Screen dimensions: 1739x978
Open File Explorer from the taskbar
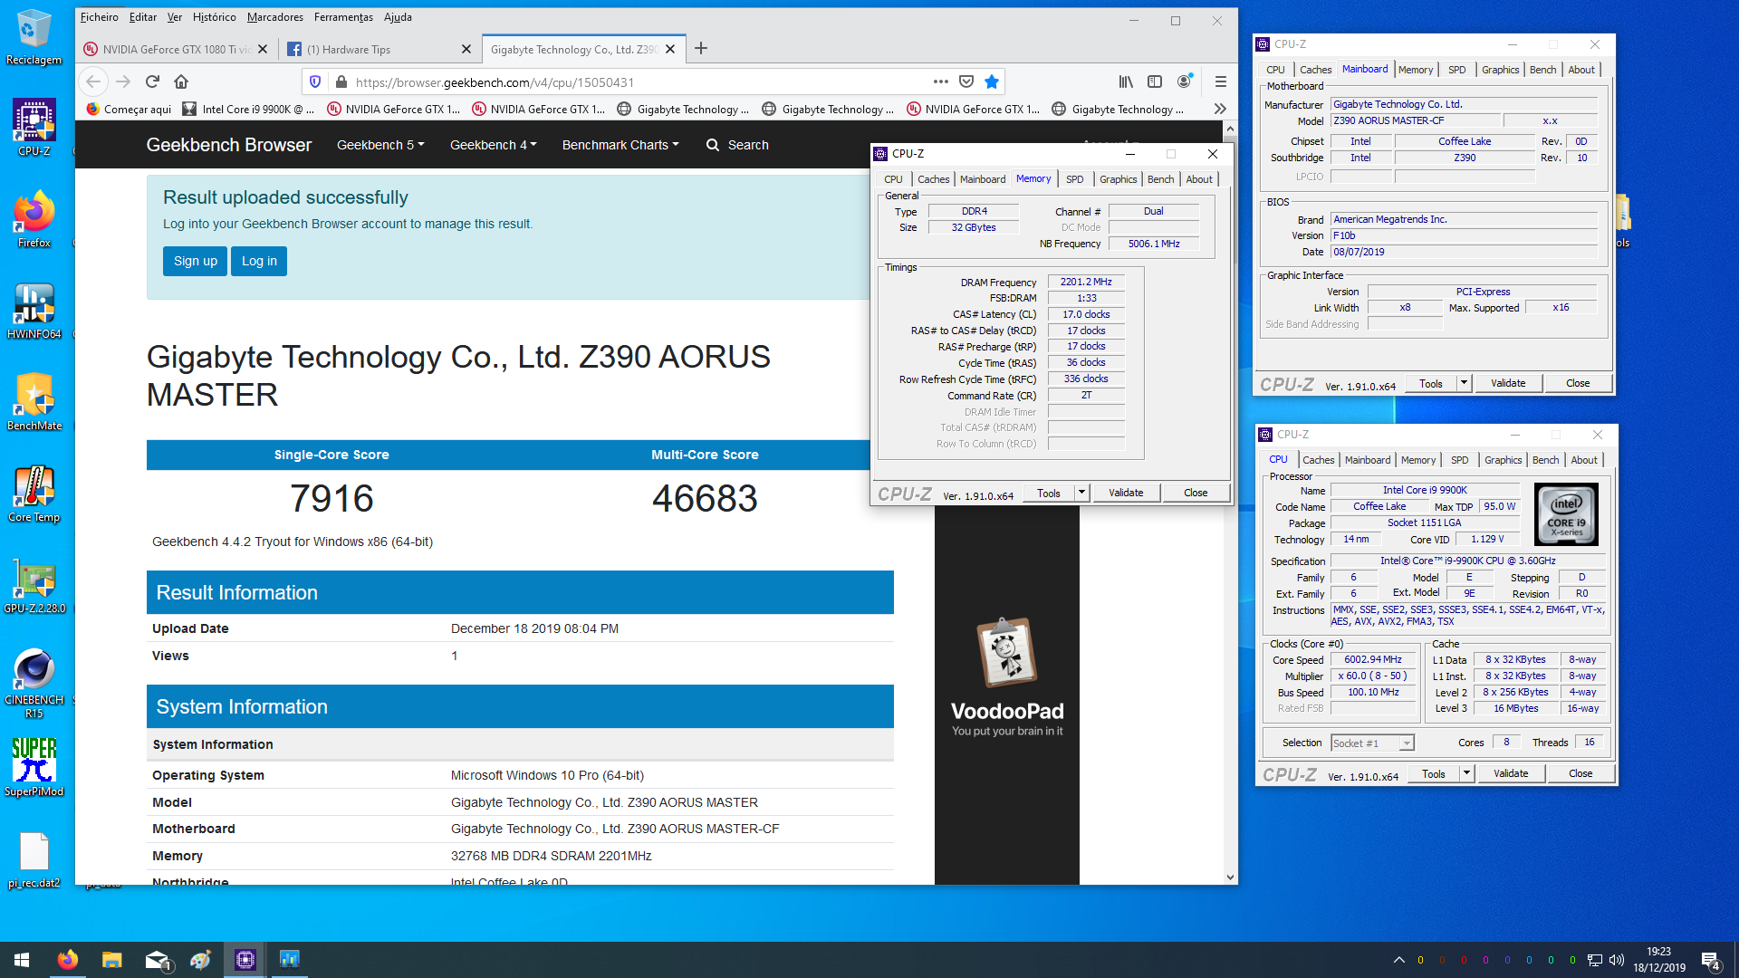click(111, 960)
